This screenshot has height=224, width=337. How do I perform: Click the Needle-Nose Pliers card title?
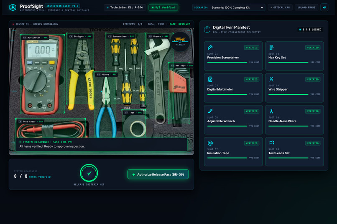(x=282, y=121)
